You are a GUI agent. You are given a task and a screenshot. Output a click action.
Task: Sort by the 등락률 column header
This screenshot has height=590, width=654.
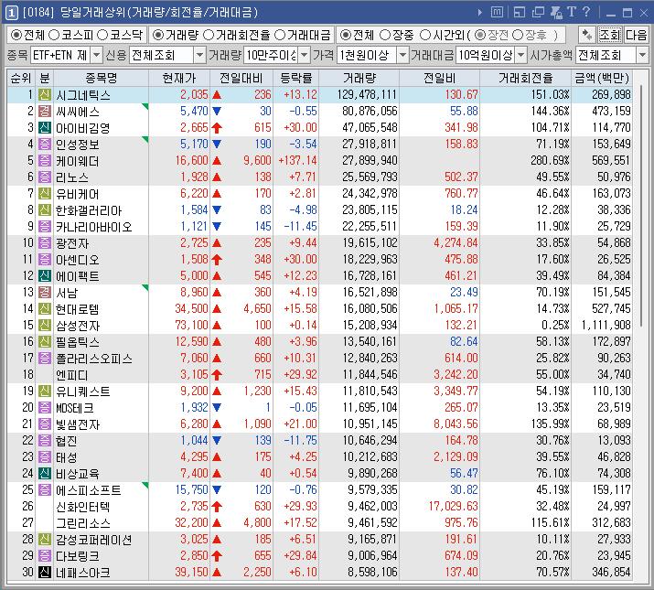point(295,78)
